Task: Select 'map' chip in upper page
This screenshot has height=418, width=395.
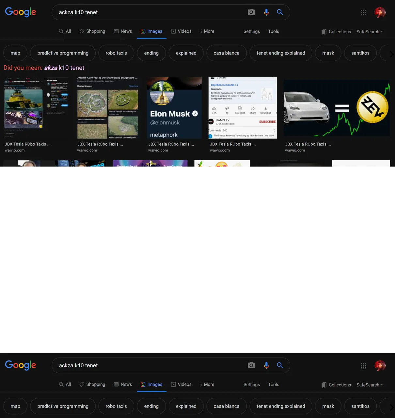Action: 15,53
